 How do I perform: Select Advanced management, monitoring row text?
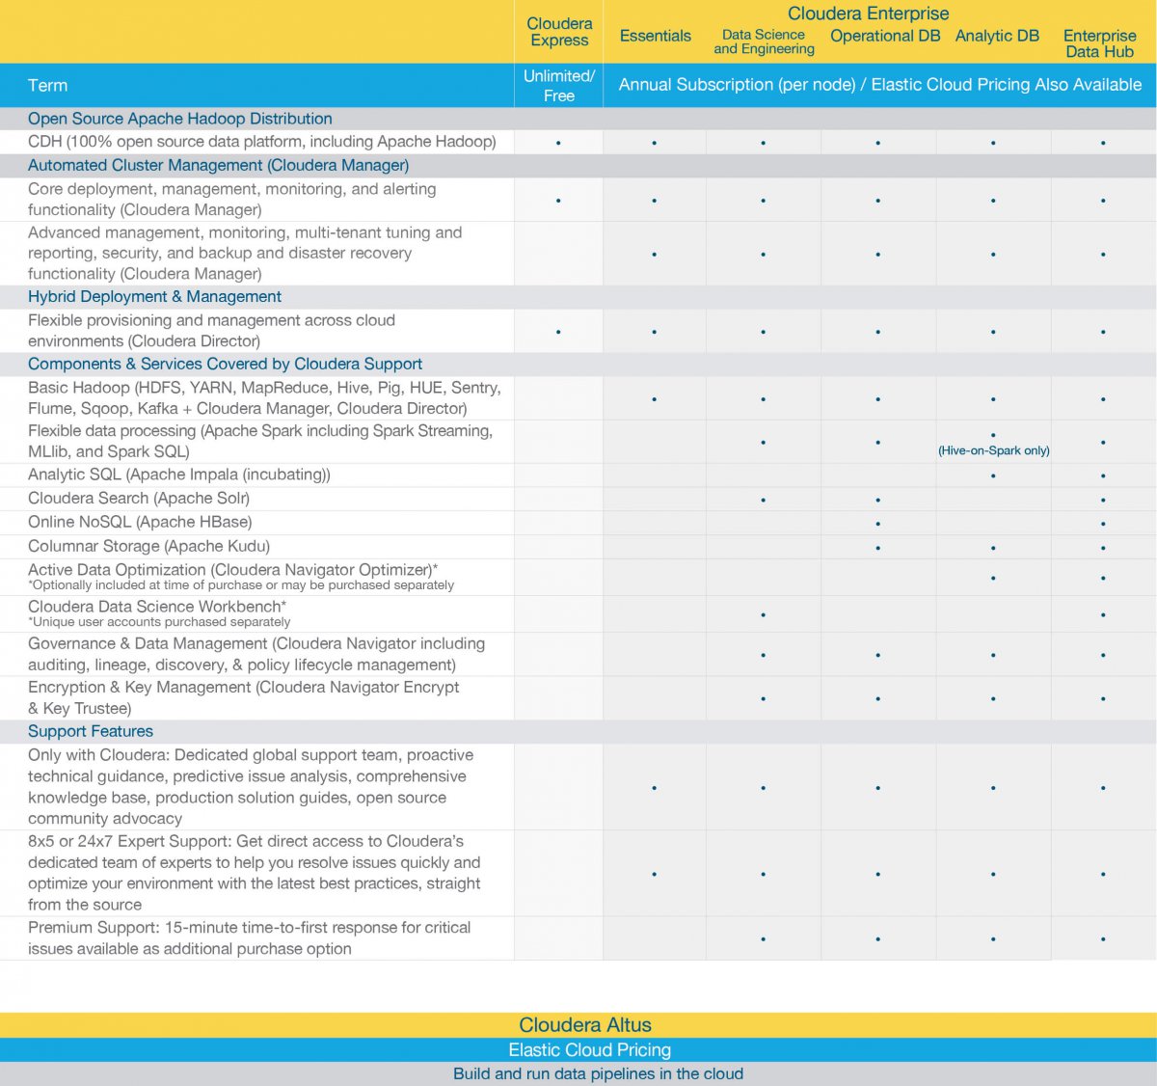(x=245, y=253)
